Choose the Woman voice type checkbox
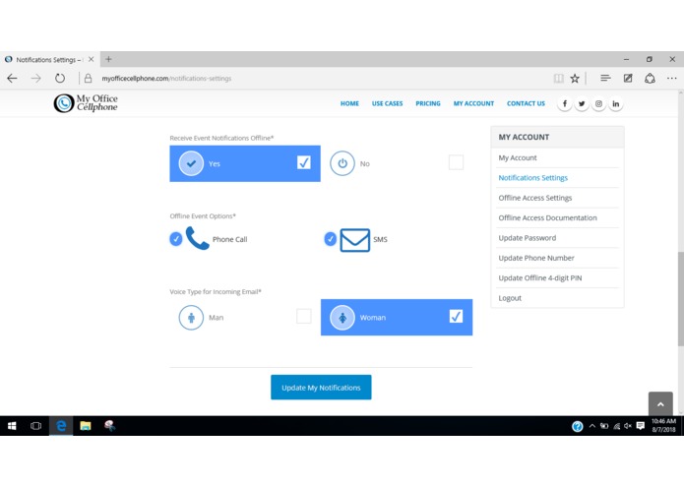The width and height of the screenshot is (684, 486). (x=456, y=316)
